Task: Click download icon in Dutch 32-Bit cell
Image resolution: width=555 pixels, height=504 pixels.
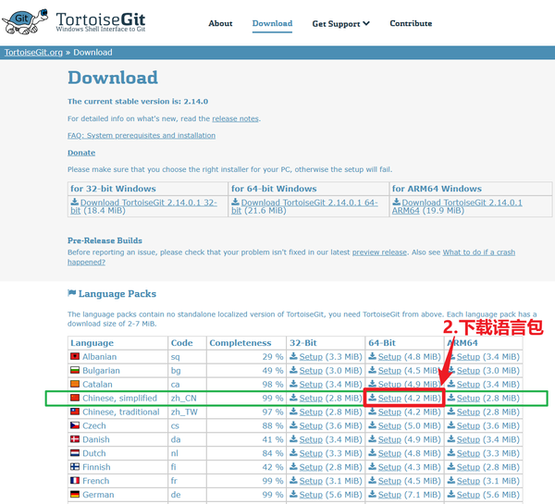Action: tap(293, 453)
